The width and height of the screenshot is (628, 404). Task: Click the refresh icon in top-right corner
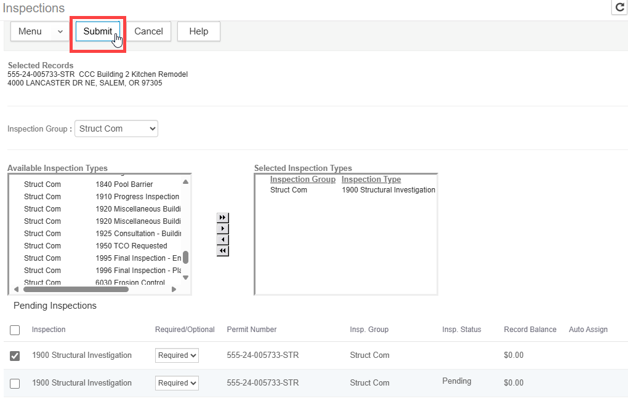[x=619, y=7]
